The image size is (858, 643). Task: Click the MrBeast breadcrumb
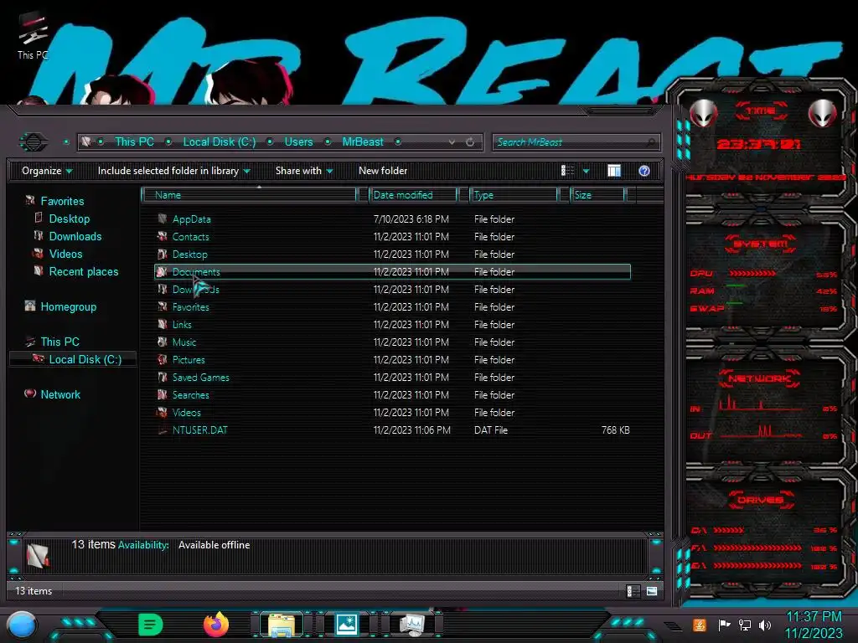click(x=363, y=141)
